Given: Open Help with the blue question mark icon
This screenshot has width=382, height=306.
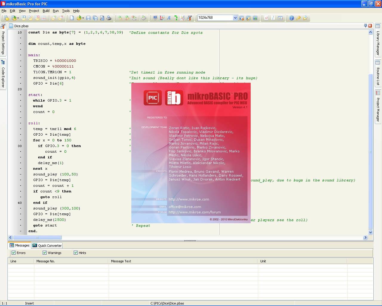Looking at the screenshot, I should tap(292, 18).
